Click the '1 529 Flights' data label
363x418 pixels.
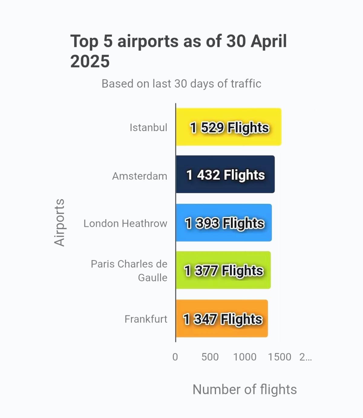(230, 128)
